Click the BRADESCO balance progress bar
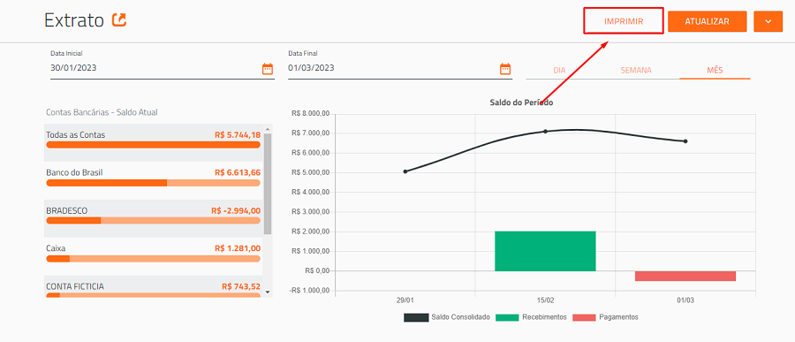This screenshot has height=342, width=795. 153,221
